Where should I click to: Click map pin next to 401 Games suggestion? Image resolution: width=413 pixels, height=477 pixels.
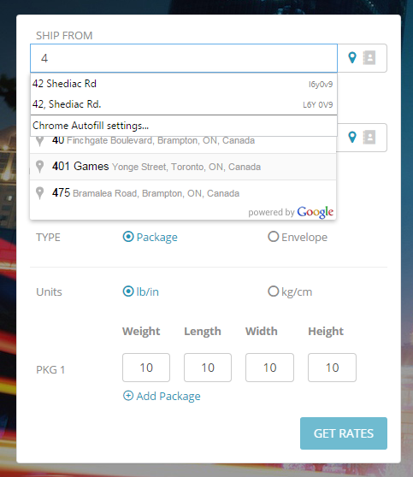[39, 167]
